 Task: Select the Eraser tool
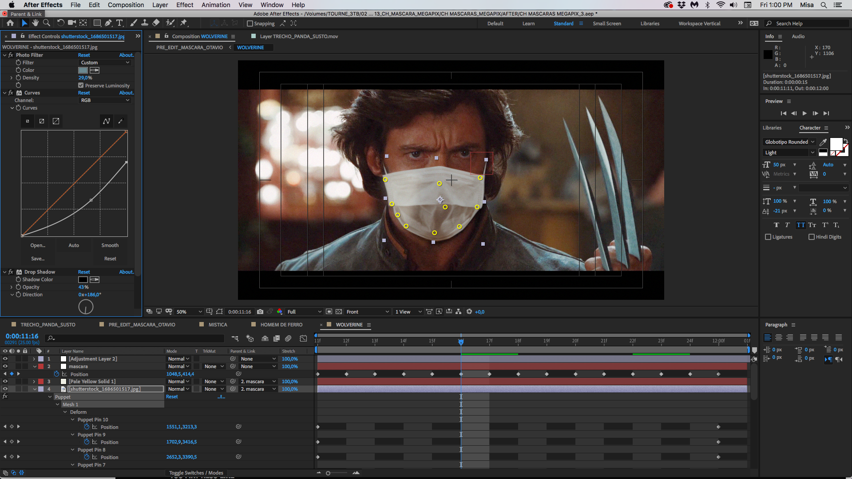click(156, 23)
